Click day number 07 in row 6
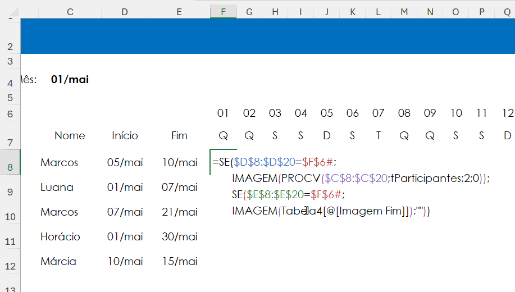This screenshot has height=292, width=515. (378, 113)
